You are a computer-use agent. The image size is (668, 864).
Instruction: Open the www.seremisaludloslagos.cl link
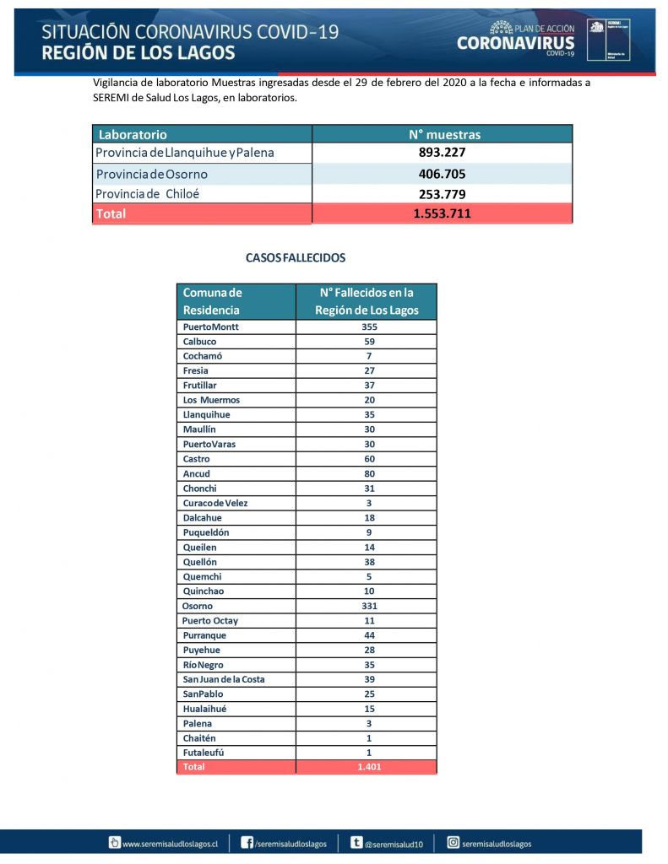pyautogui.click(x=170, y=843)
